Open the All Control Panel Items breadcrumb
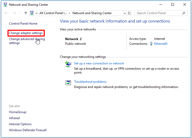 coord(53,13)
